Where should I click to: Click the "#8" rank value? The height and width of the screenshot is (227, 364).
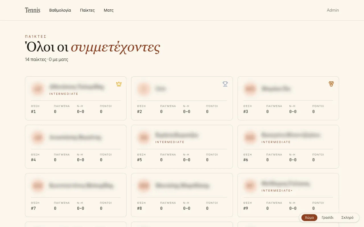140,208
